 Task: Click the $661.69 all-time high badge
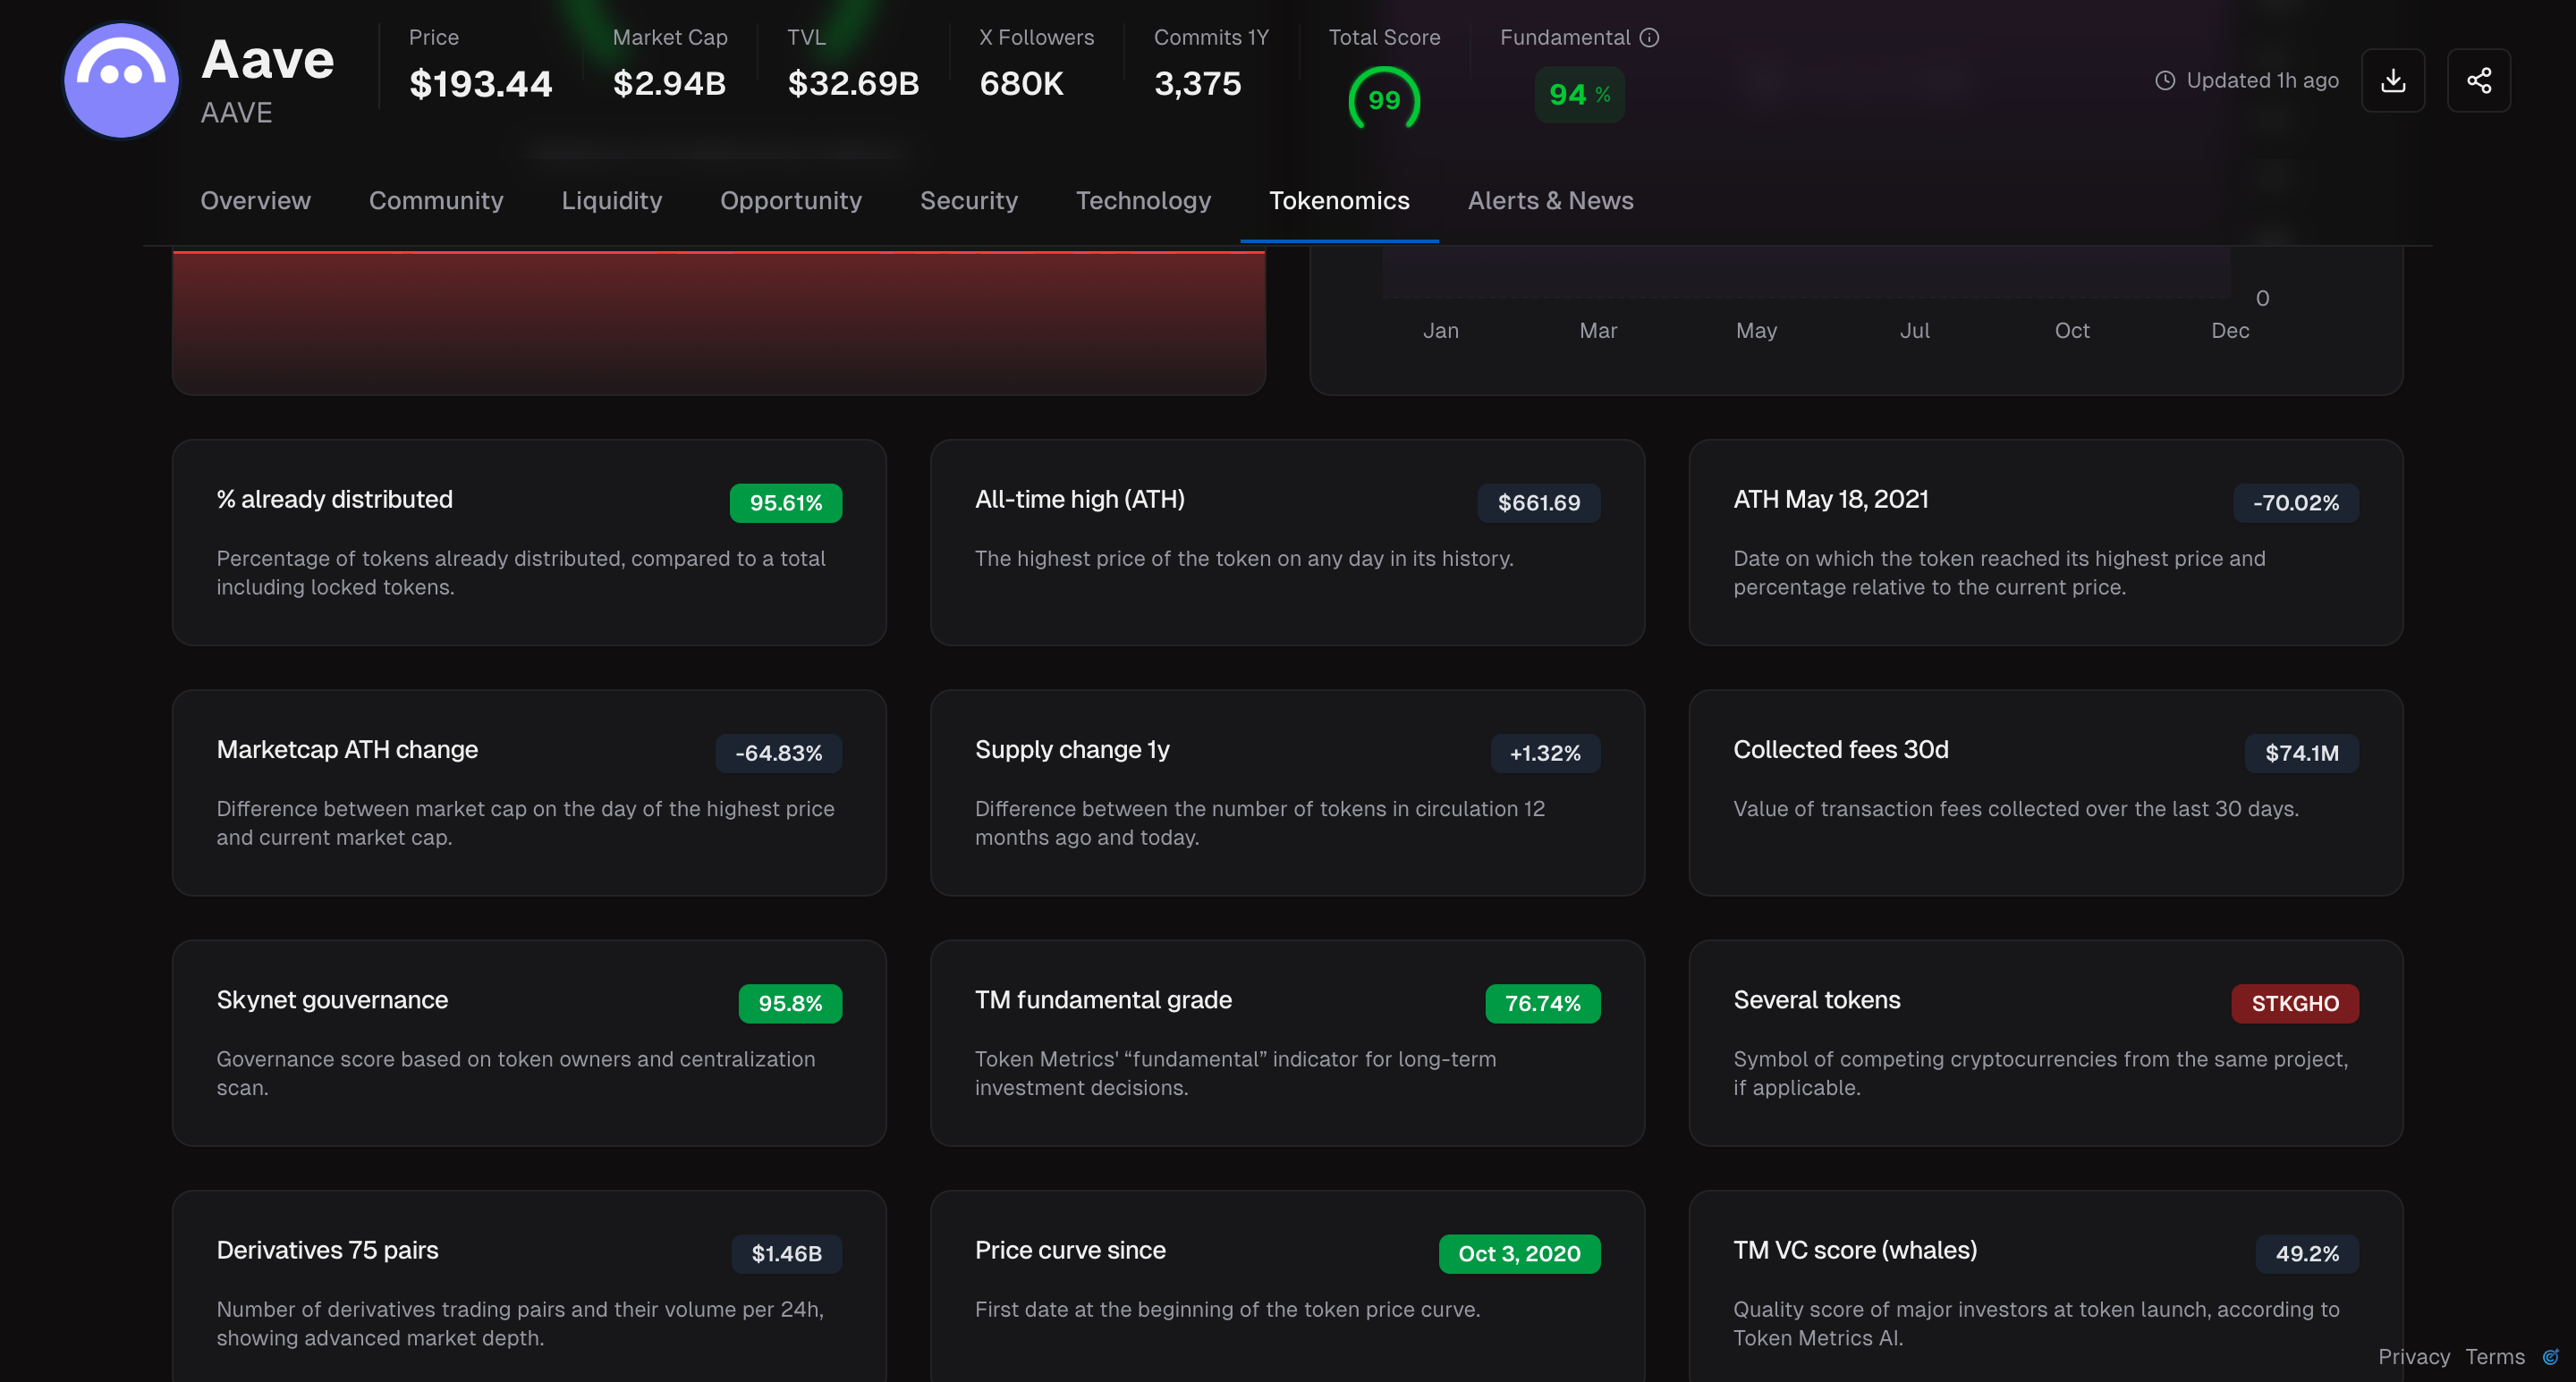[1538, 502]
